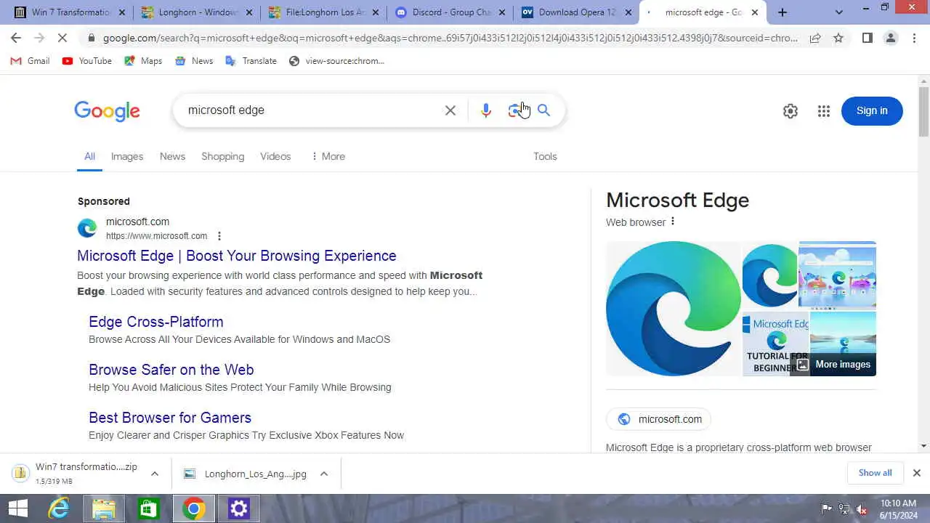Open the Edge Cross-Platform link
This screenshot has width=930, height=523.
coord(156,322)
